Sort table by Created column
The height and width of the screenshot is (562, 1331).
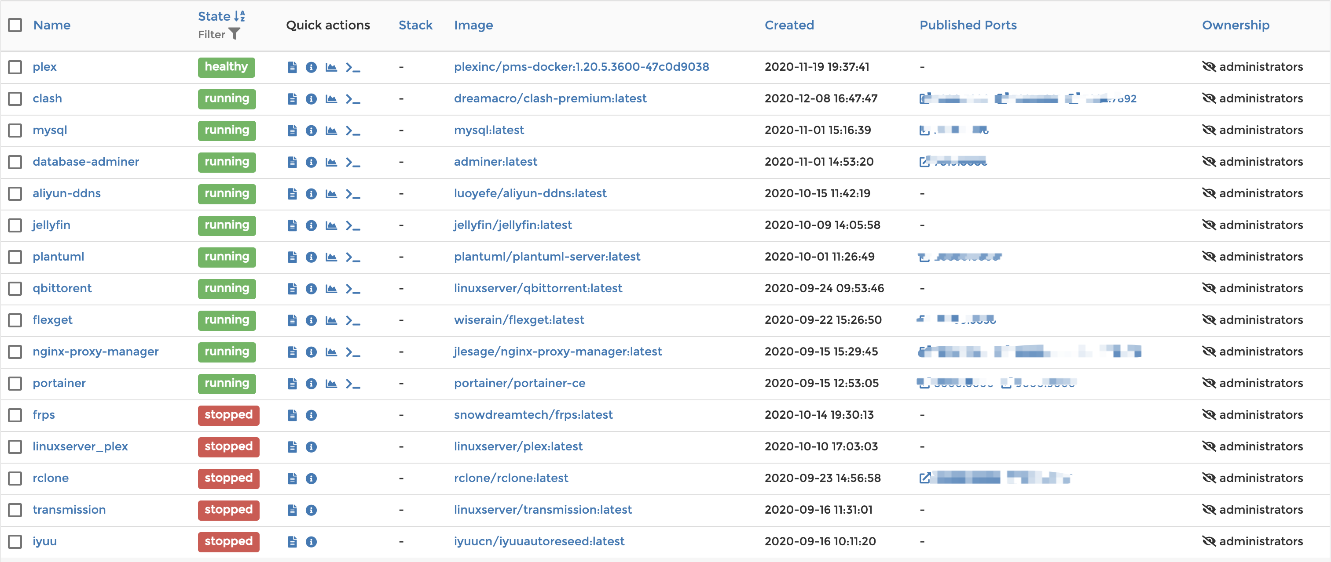coord(788,25)
